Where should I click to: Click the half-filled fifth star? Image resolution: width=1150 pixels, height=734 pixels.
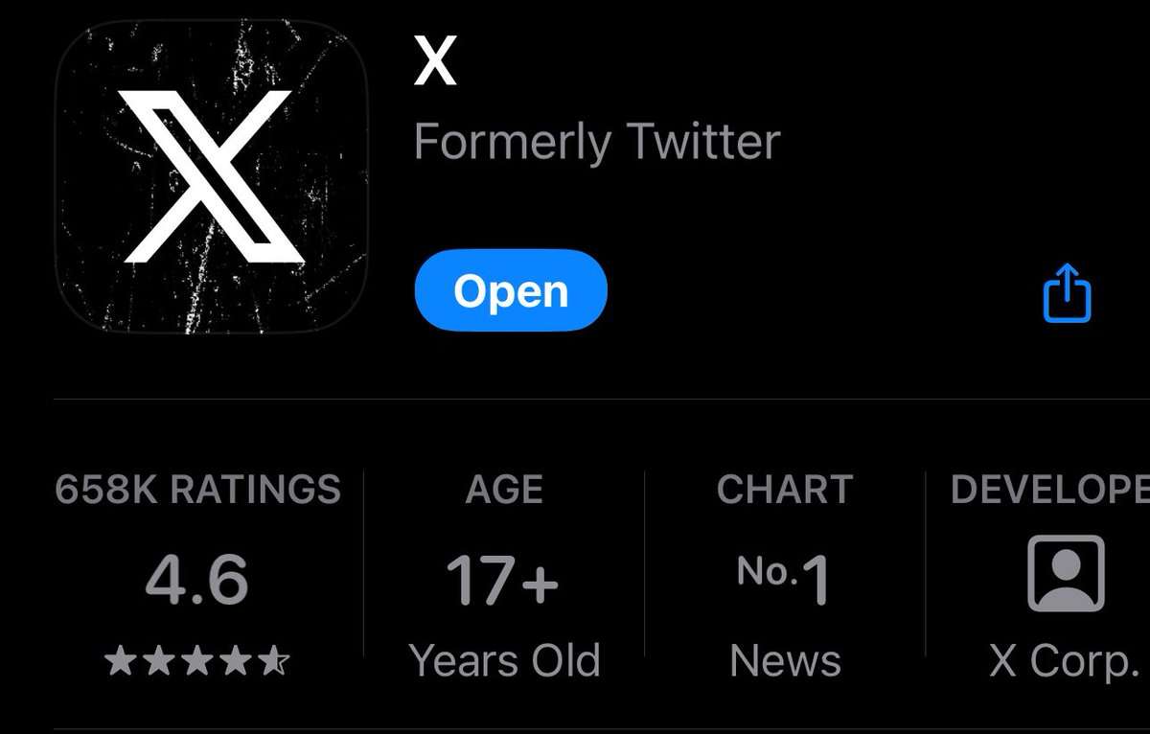(x=276, y=658)
